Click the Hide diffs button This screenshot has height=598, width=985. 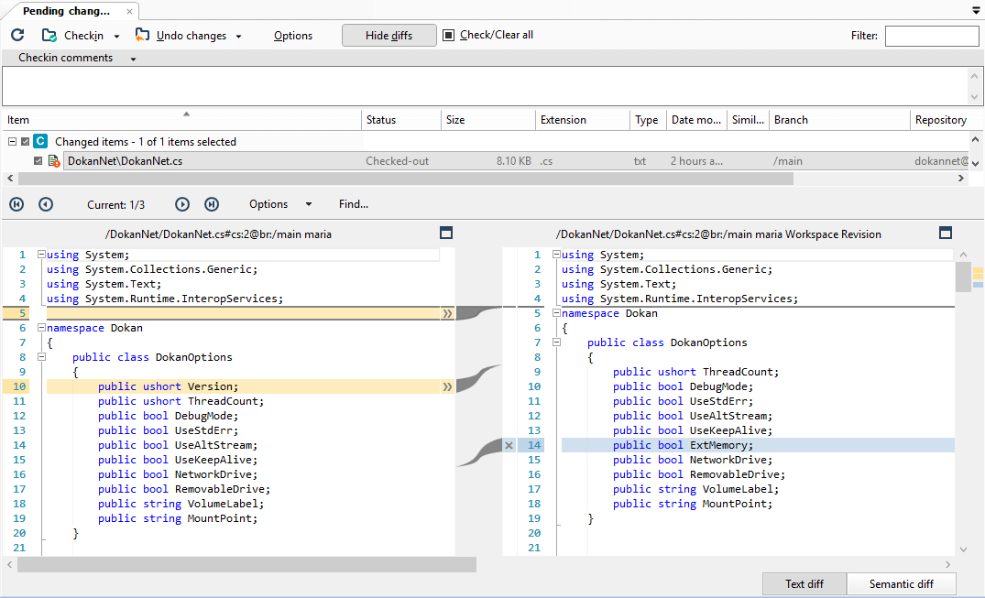point(389,35)
